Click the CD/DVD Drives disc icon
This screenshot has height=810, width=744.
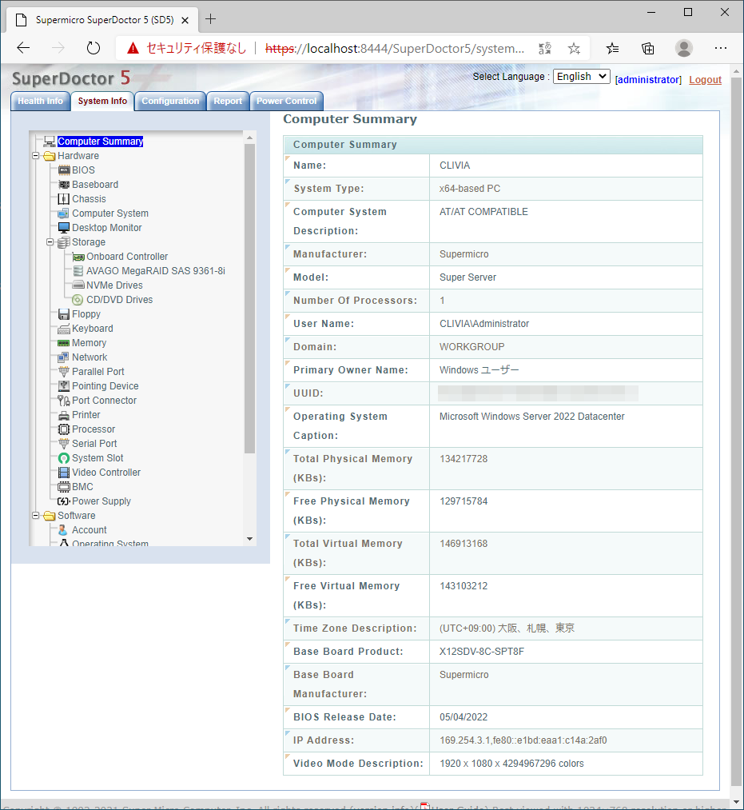(78, 300)
